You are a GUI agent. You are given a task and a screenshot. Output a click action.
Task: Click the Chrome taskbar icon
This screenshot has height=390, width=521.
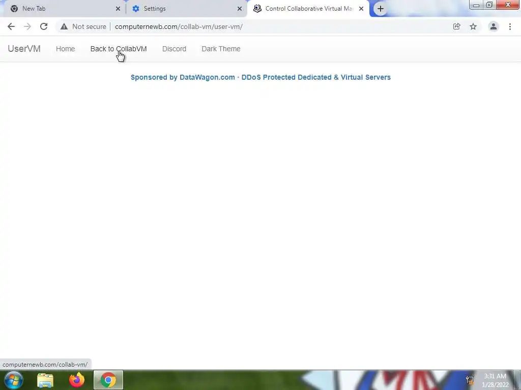tap(108, 380)
